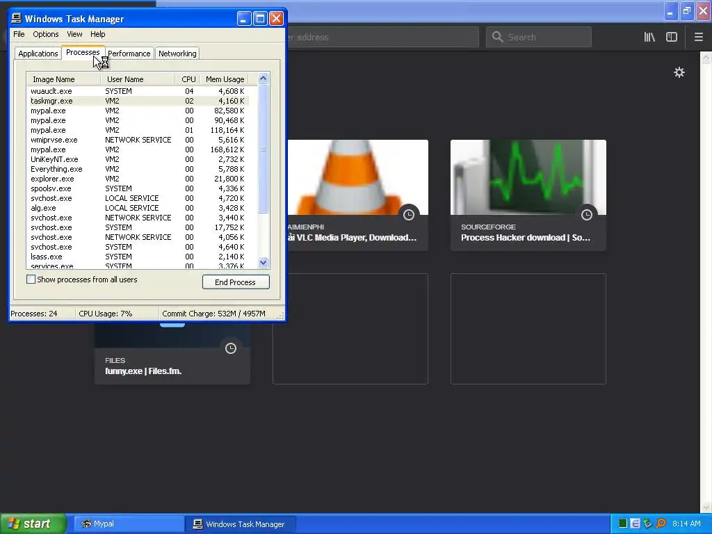Click browser page scroll up arrow
This screenshot has width=712, height=534.
706,57
